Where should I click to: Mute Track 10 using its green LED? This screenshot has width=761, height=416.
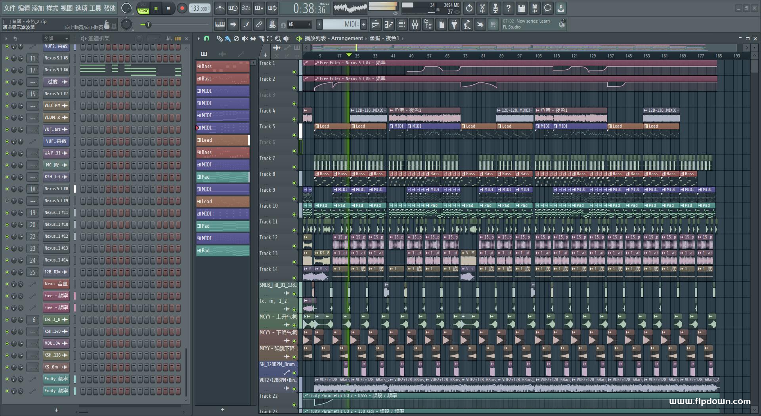[294, 215]
